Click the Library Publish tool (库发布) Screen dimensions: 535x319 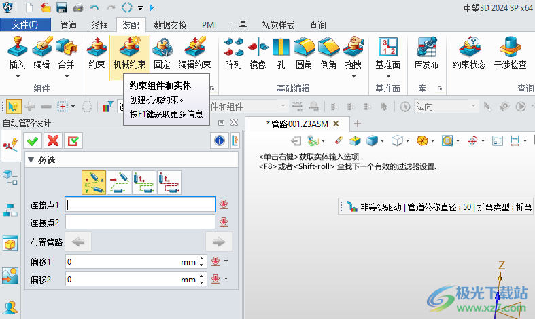coord(426,53)
